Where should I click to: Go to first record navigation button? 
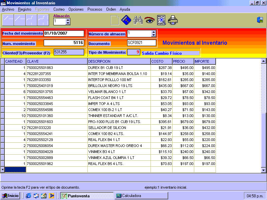coord(8,20)
